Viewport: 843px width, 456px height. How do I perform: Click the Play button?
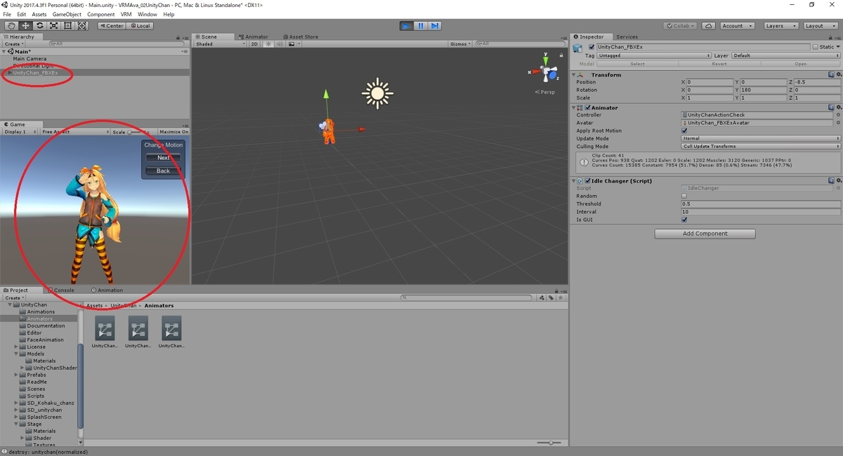coord(407,26)
